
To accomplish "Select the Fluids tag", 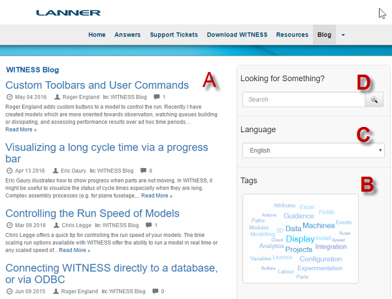I will (327, 212).
